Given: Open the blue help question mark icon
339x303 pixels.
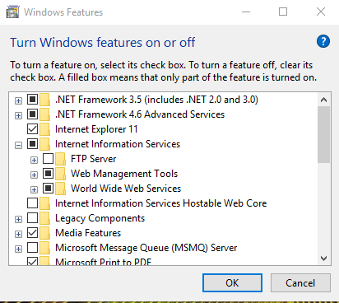Looking at the screenshot, I should point(323,42).
